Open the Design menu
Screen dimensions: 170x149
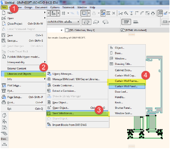point(28,8)
